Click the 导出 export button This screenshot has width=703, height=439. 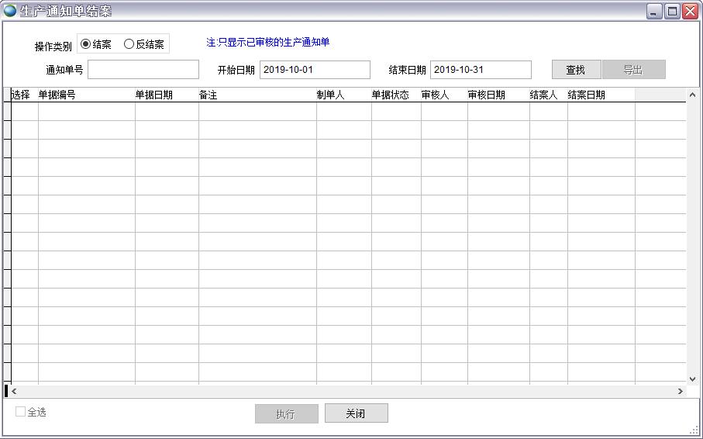[633, 70]
